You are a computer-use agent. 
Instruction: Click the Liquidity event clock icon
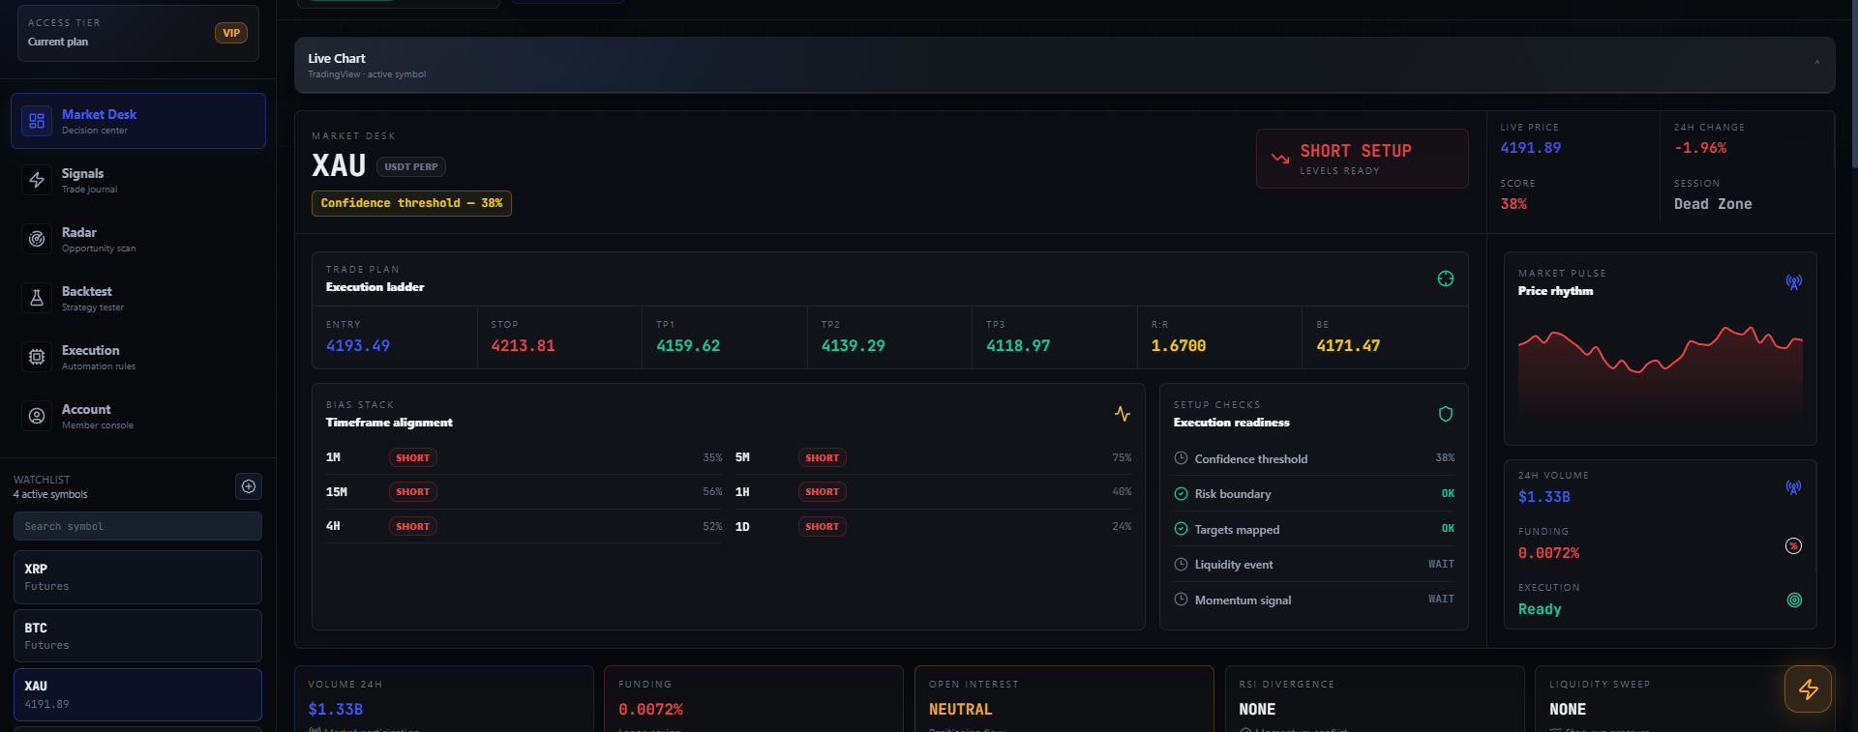point(1181,564)
